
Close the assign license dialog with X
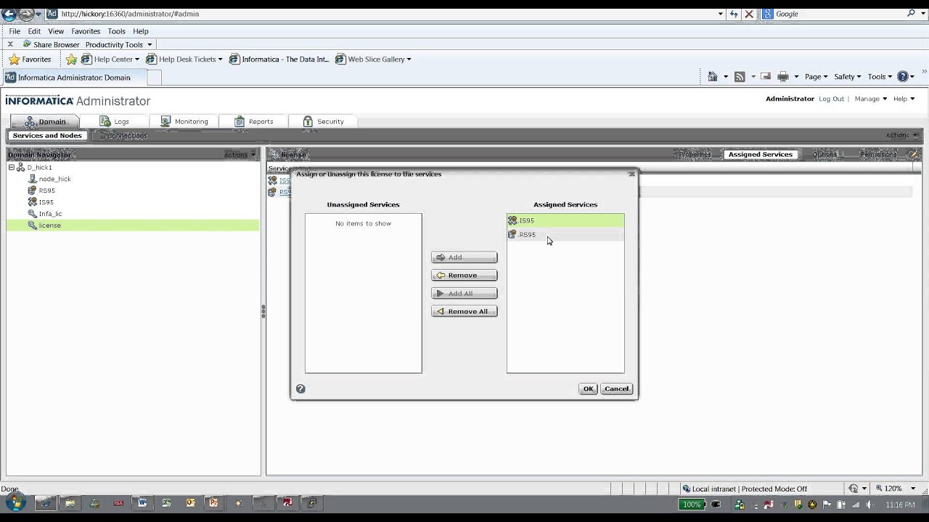pyautogui.click(x=631, y=174)
